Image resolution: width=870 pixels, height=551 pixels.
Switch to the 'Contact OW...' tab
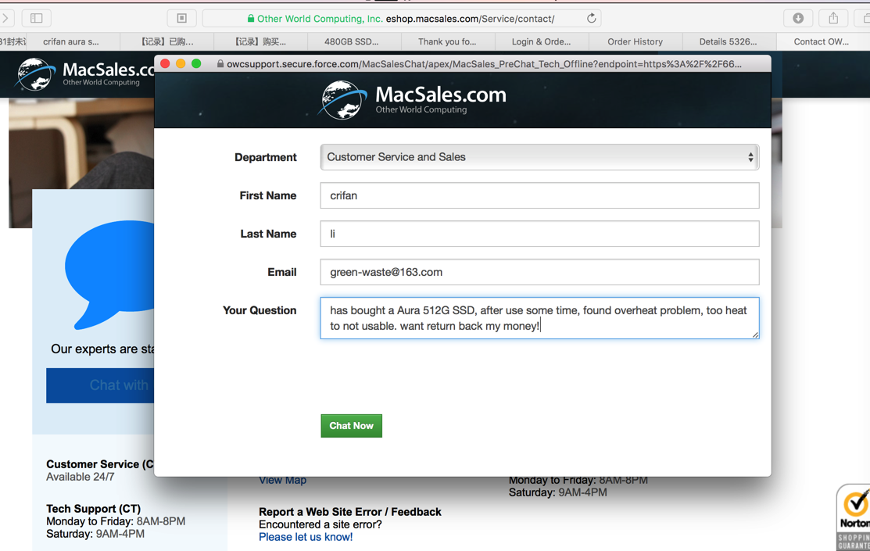tap(822, 41)
